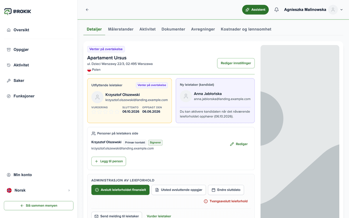Viewport: 349px width, 218px height.
Task: Click the Oppgjør archive icon
Action: pyautogui.click(x=9, y=49)
